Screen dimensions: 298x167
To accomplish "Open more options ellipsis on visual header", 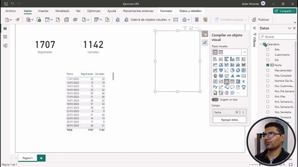I will coord(197,28).
